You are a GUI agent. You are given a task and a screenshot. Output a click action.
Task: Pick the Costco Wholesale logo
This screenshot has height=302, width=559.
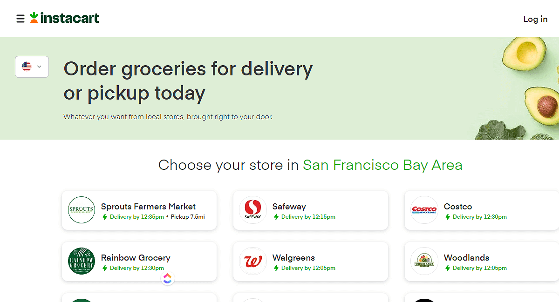coord(424,210)
